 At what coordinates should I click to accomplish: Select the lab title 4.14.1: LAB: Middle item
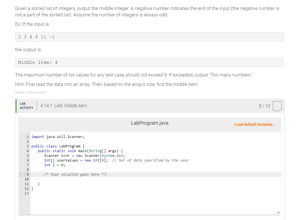pyautogui.click(x=63, y=106)
